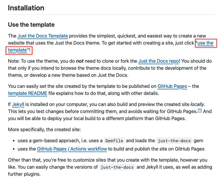The width and height of the screenshot is (222, 183).
Task: Open the GitHub Pages link in third paragraph
Action: [x=172, y=86]
